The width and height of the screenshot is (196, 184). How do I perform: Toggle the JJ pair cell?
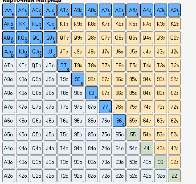click(x=50, y=52)
